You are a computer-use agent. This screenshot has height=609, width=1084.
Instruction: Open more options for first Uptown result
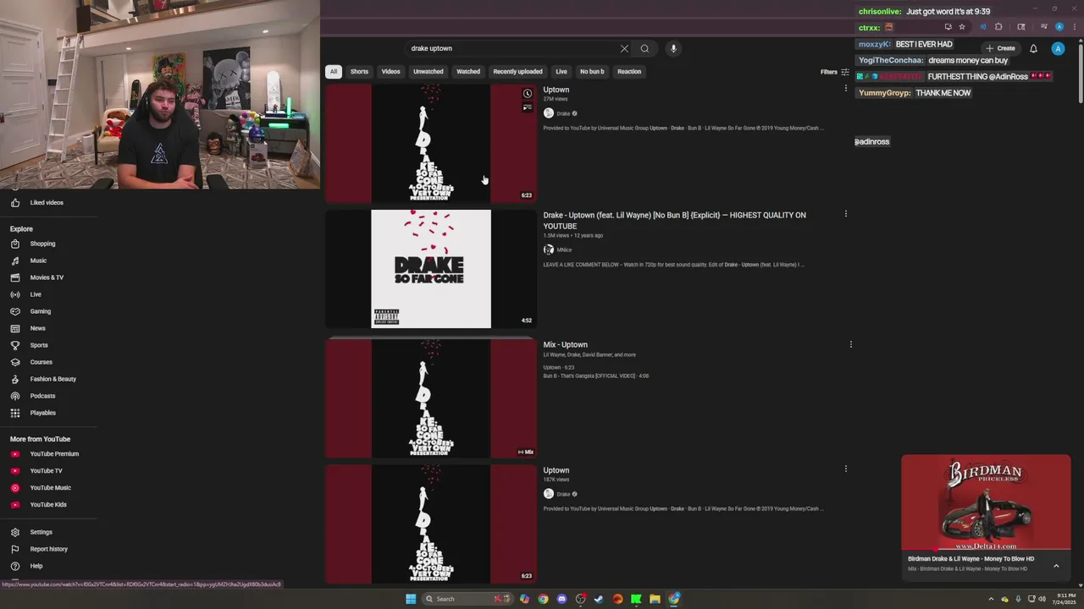click(845, 88)
